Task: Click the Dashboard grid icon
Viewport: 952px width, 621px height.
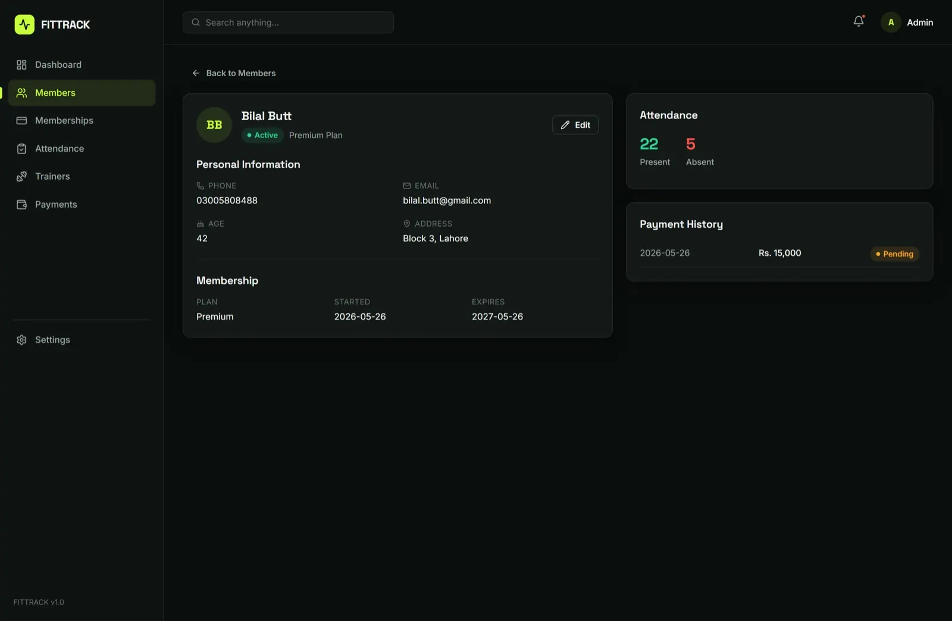Action: tap(21, 65)
